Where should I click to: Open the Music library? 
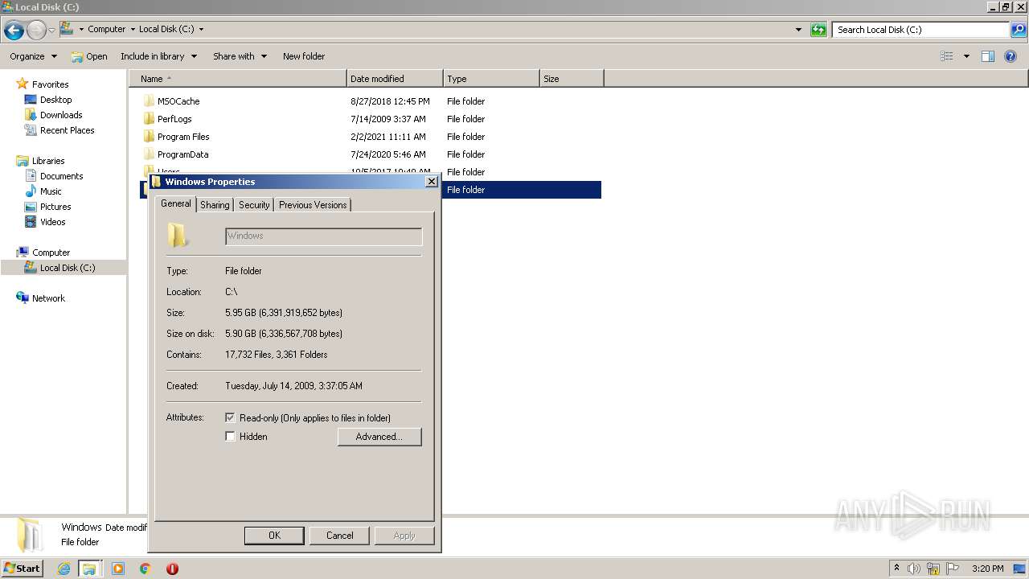[x=51, y=191]
